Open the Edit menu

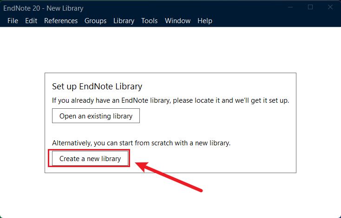pos(31,21)
